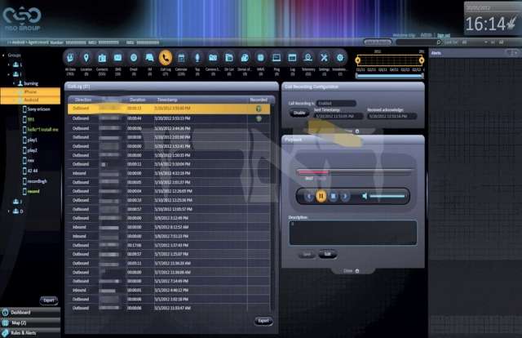Open the Tap microphone icon
The height and width of the screenshot is (338, 522).
tap(197, 58)
